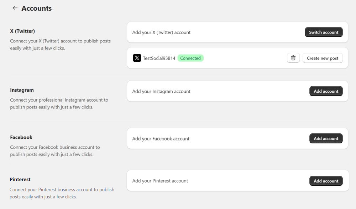Click the Facebook section heading
Image resolution: width=356 pixels, height=209 pixels.
coord(21,137)
